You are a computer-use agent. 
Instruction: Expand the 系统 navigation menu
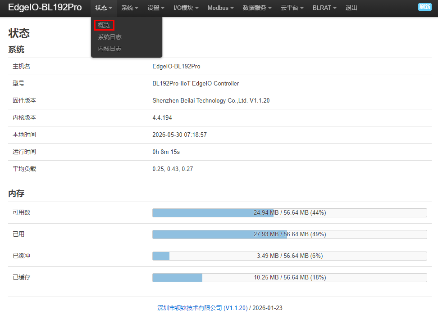(x=130, y=8)
